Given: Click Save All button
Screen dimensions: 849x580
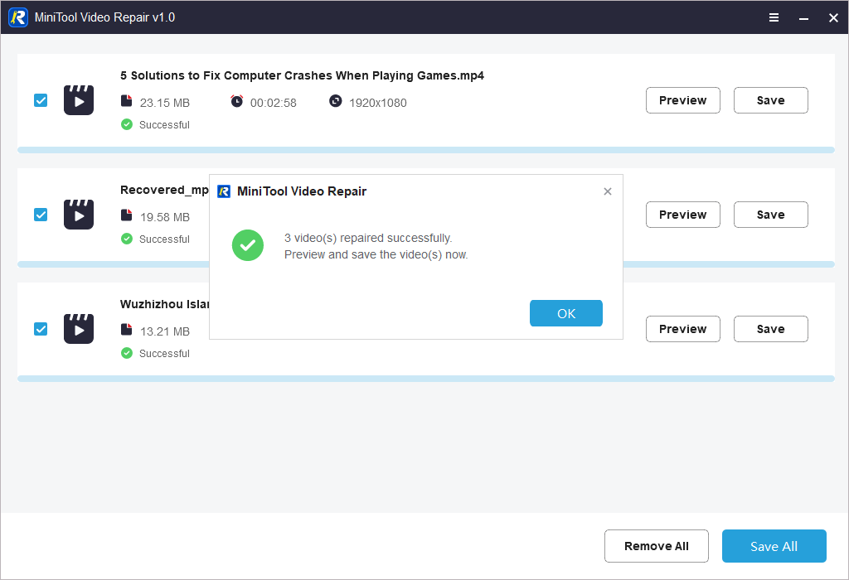Looking at the screenshot, I should pos(774,546).
